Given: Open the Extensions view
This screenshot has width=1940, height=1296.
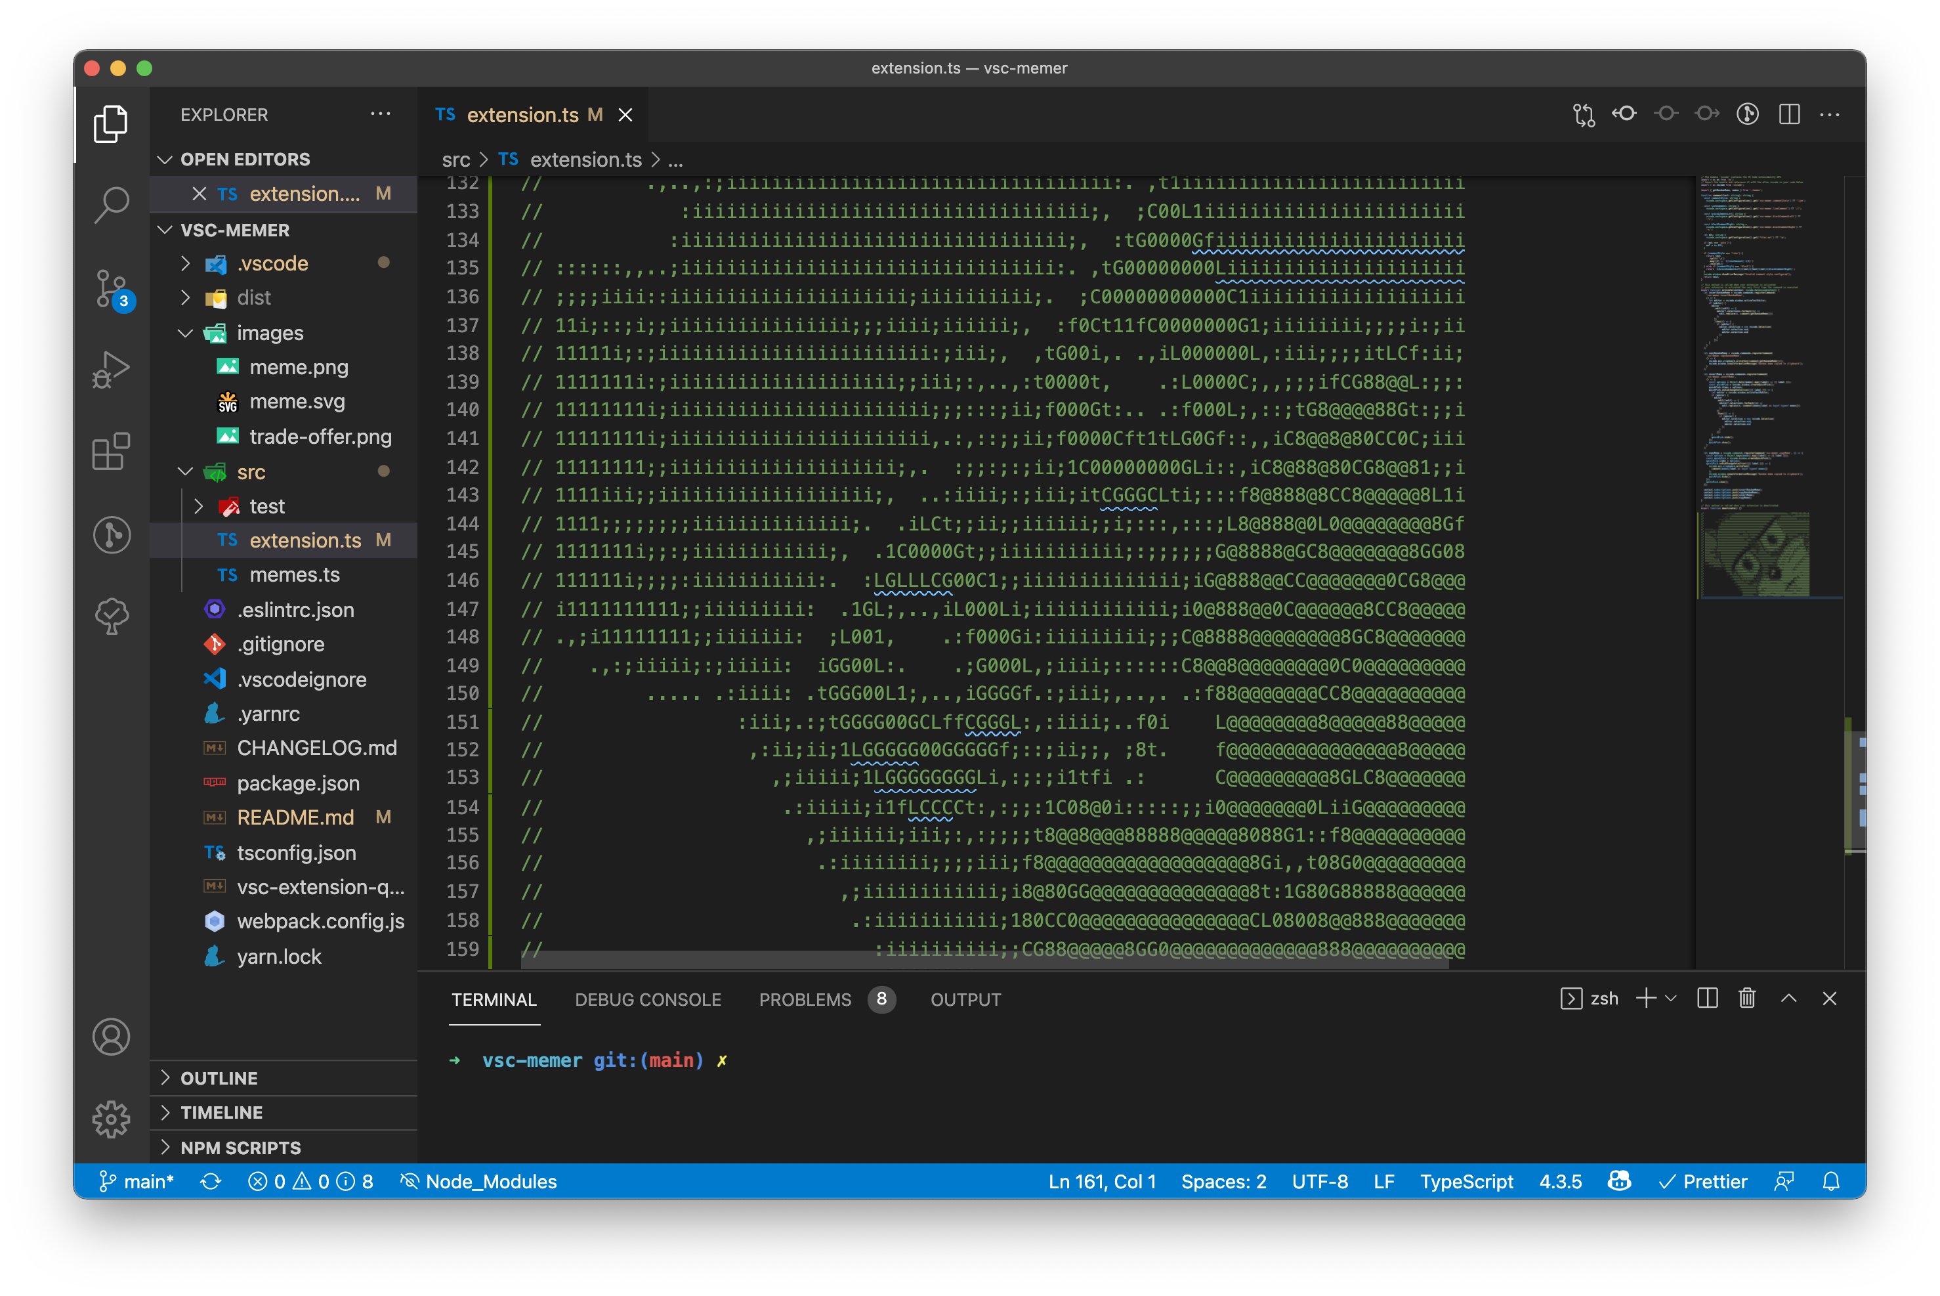Looking at the screenshot, I should [112, 452].
